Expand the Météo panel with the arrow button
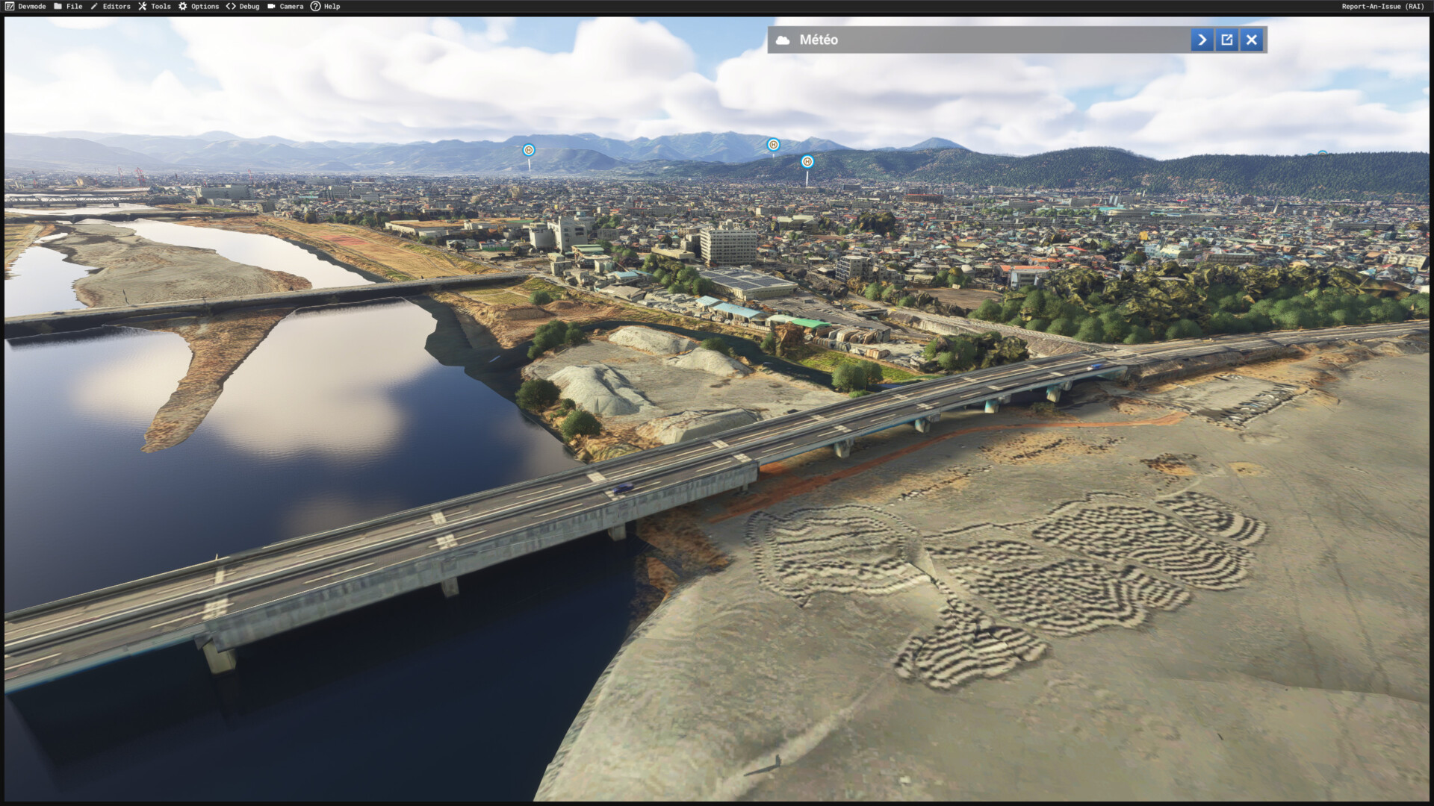 [x=1202, y=40]
